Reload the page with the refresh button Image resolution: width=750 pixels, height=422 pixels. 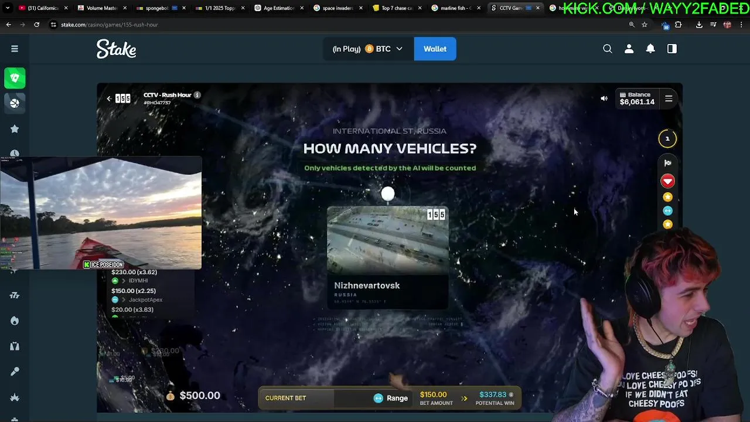(x=36, y=25)
